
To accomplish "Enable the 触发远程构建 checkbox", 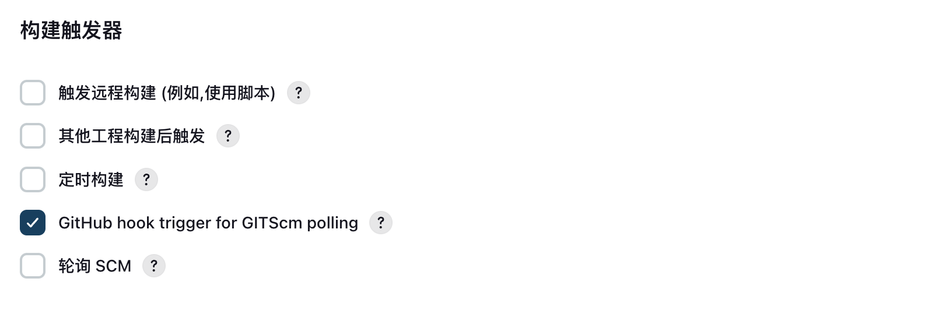I will 33,93.
